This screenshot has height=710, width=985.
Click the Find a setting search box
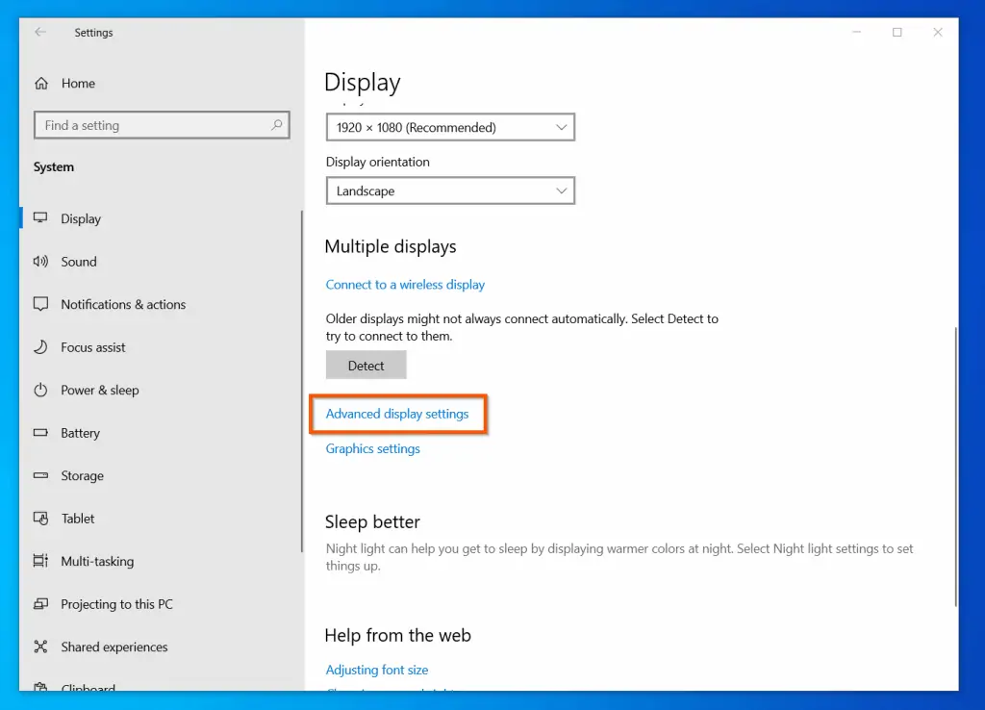pyautogui.click(x=154, y=125)
